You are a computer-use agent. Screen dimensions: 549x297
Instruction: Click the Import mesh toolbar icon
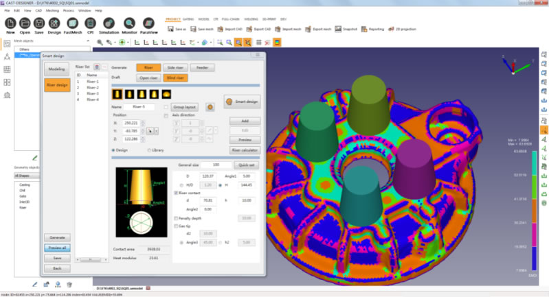(278, 29)
